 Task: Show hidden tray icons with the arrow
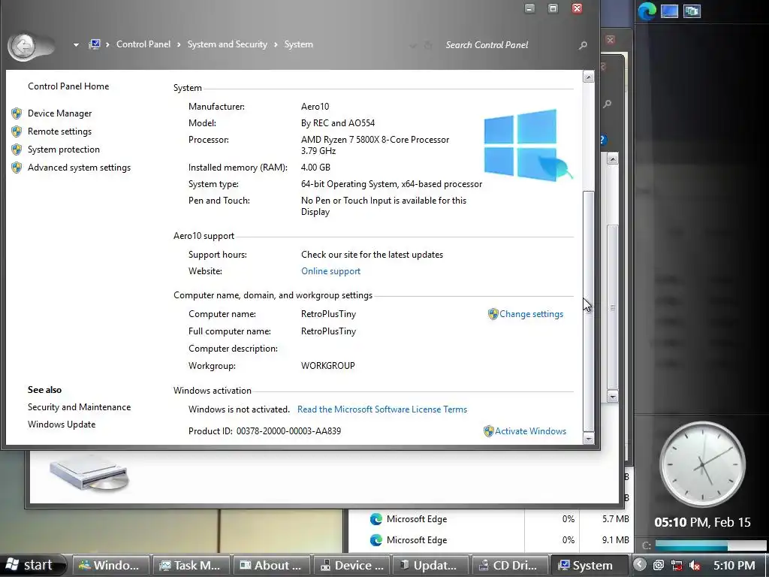[640, 565]
